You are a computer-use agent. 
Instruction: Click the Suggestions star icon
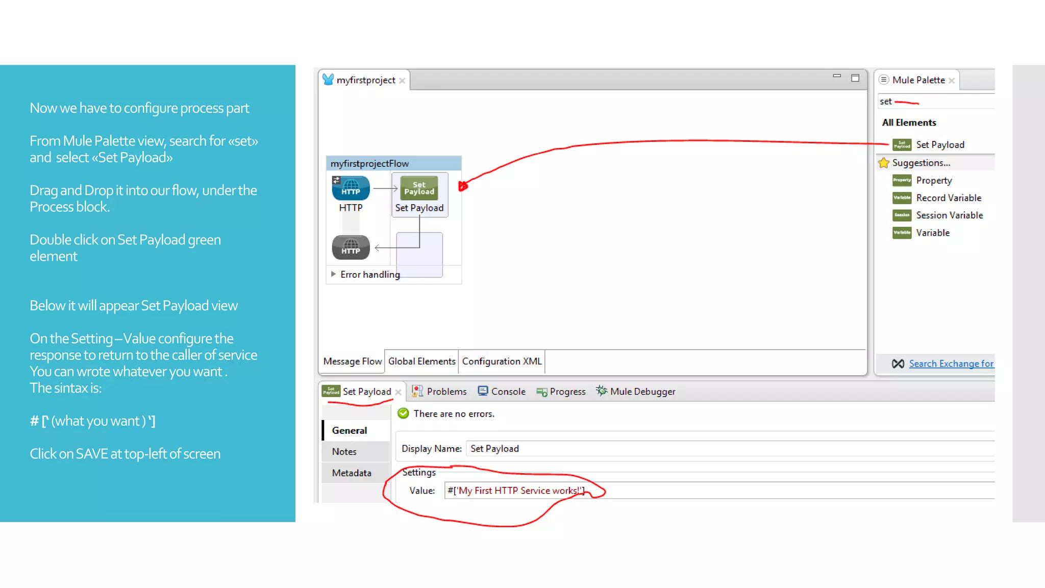point(884,163)
